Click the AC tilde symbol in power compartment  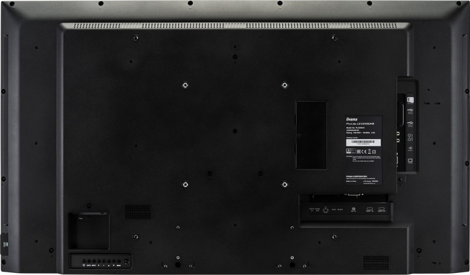(x=80, y=219)
